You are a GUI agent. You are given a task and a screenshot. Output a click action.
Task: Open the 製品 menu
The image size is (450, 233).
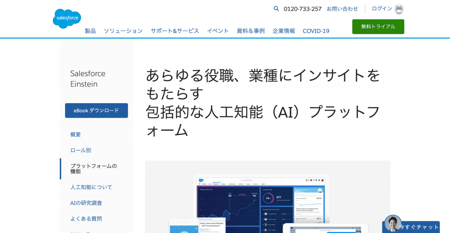pos(90,31)
